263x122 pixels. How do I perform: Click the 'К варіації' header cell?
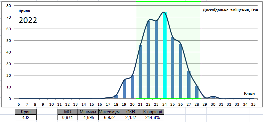click(x=153, y=112)
